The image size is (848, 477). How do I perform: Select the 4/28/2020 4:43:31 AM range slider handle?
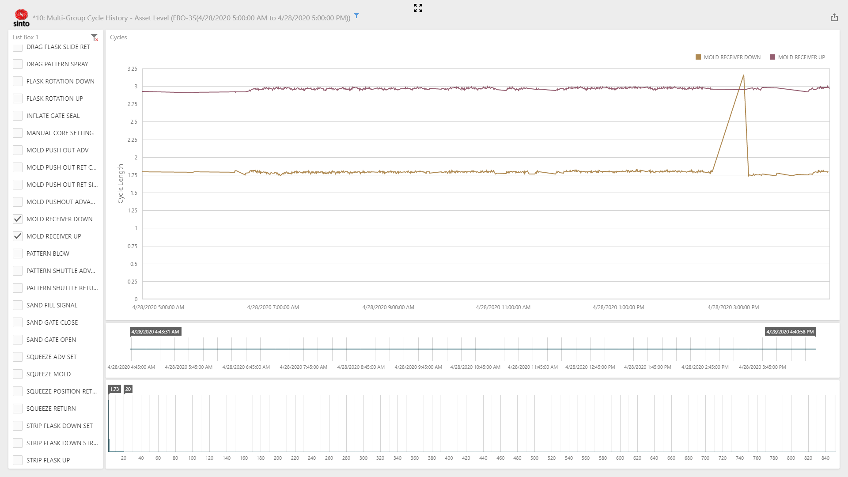[155, 331]
